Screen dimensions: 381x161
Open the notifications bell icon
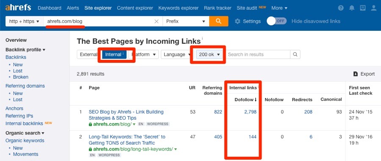tap(352, 8)
